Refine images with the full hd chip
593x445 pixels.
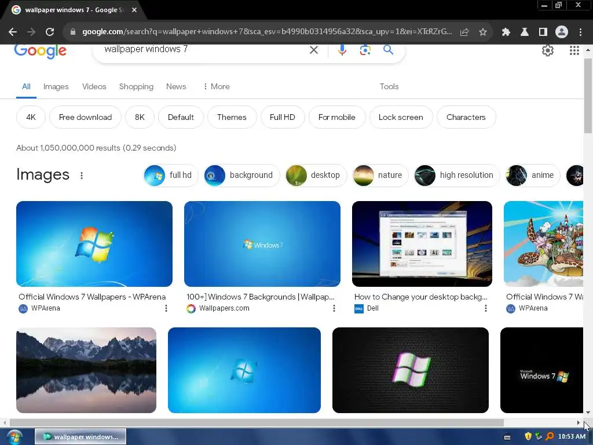click(171, 175)
